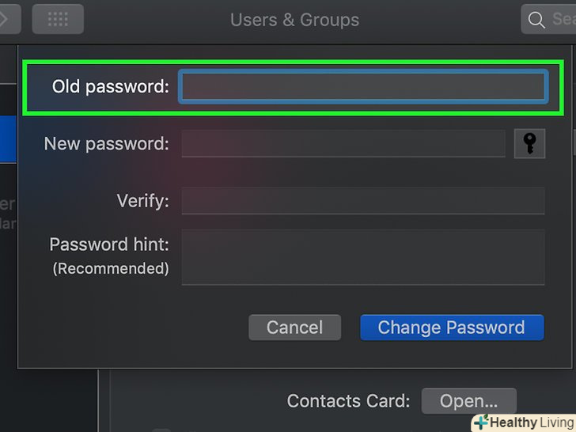Click the Healthy Living watermark logo
Viewport: 576px width, 432px height.
tap(524, 423)
